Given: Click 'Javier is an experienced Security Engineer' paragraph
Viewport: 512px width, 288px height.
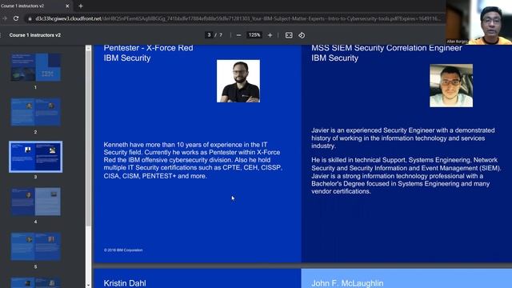Looking at the screenshot, I should [x=403, y=138].
